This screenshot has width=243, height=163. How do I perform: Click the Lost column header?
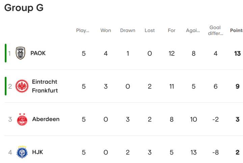pyautogui.click(x=150, y=31)
